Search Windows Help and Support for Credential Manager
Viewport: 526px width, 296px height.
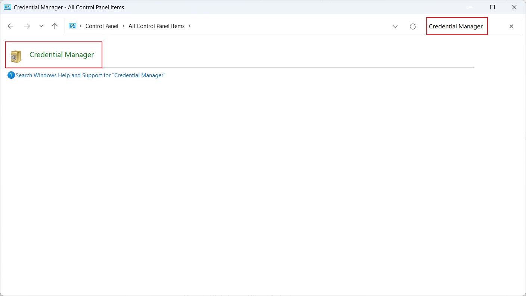90,75
